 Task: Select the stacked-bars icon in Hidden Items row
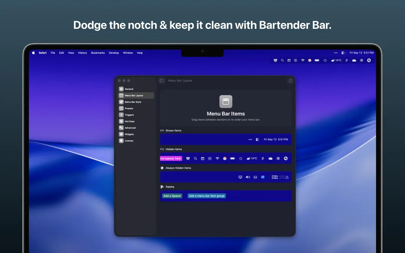point(263,159)
